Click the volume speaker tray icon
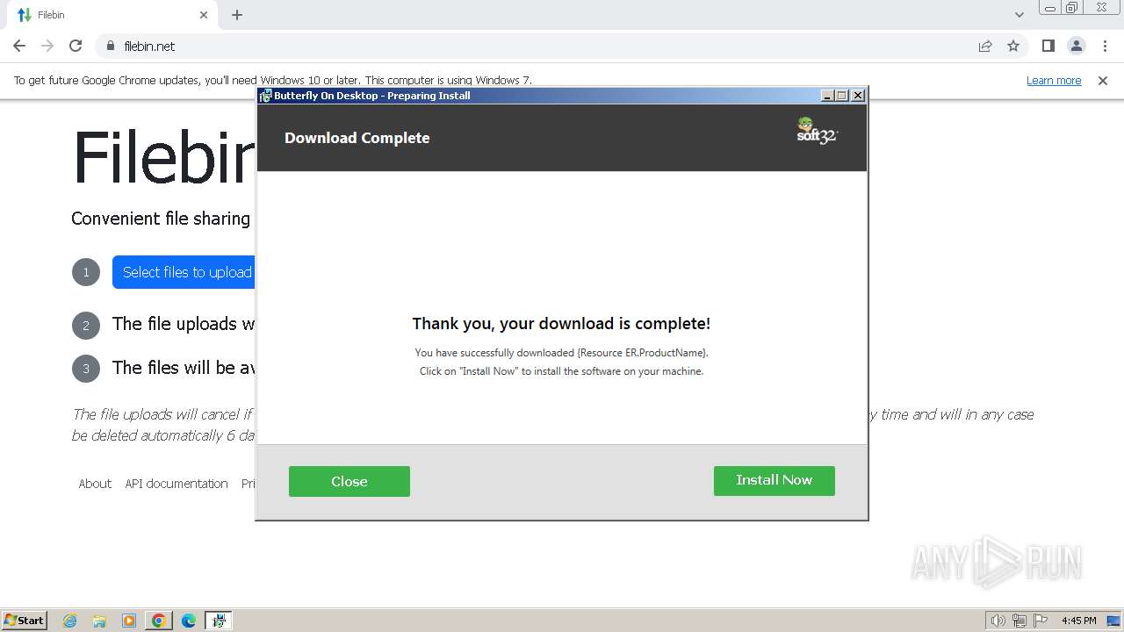The width and height of the screenshot is (1124, 632). [x=998, y=621]
